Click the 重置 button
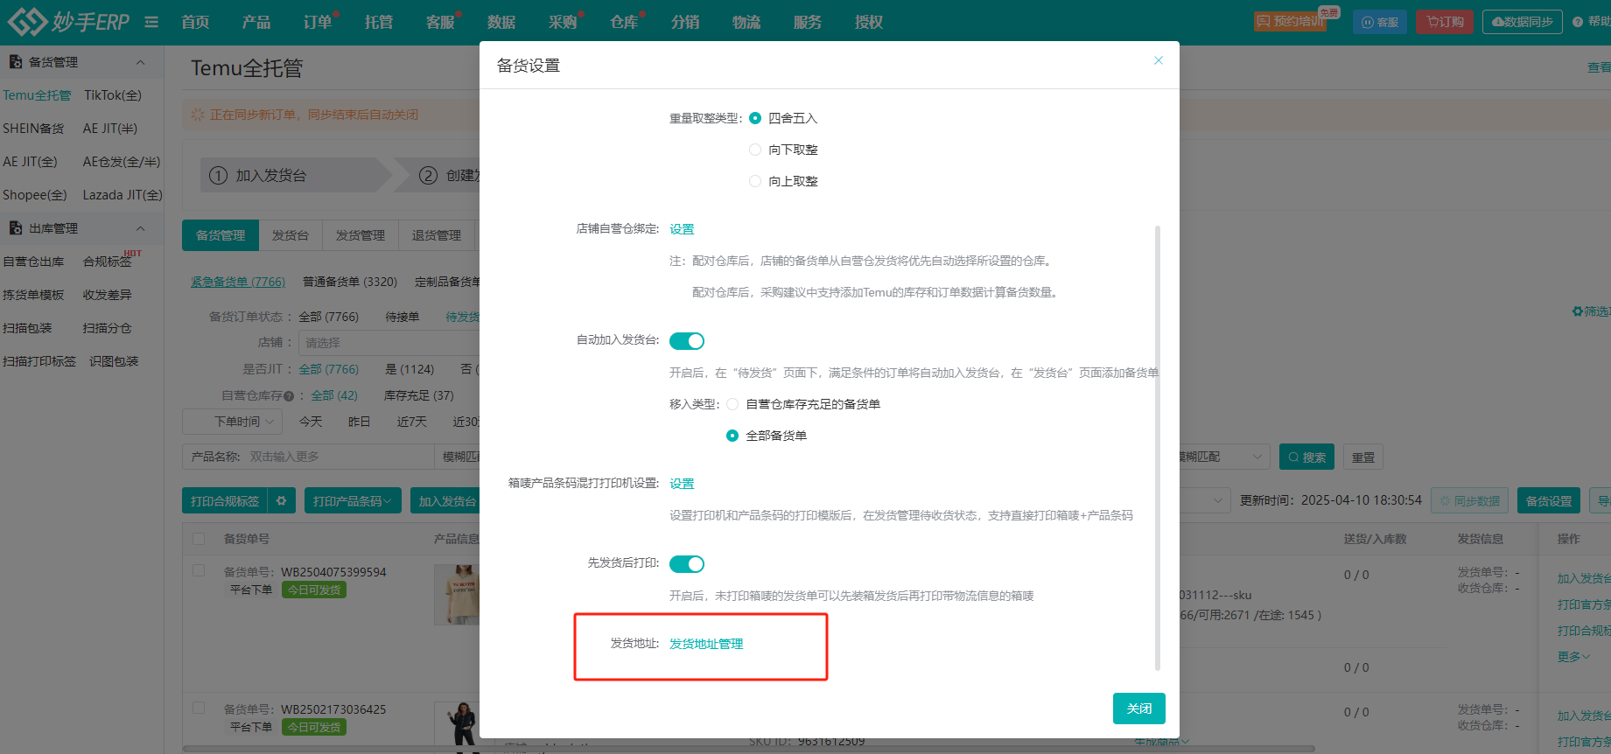The height and width of the screenshot is (754, 1611). (x=1363, y=457)
